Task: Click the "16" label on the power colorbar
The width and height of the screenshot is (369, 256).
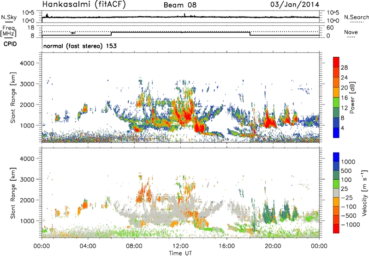Action: pyautogui.click(x=344, y=98)
